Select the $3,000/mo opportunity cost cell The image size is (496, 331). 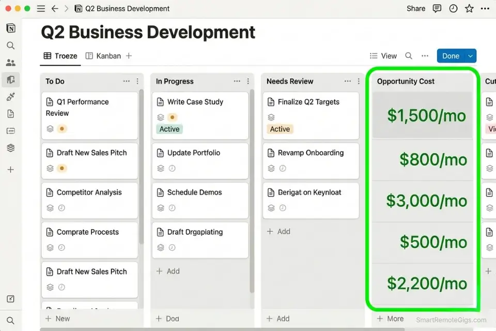coord(422,201)
